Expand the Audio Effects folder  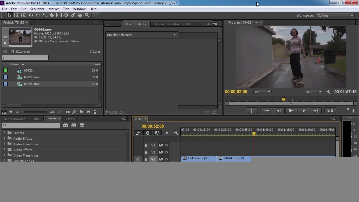click(4, 138)
